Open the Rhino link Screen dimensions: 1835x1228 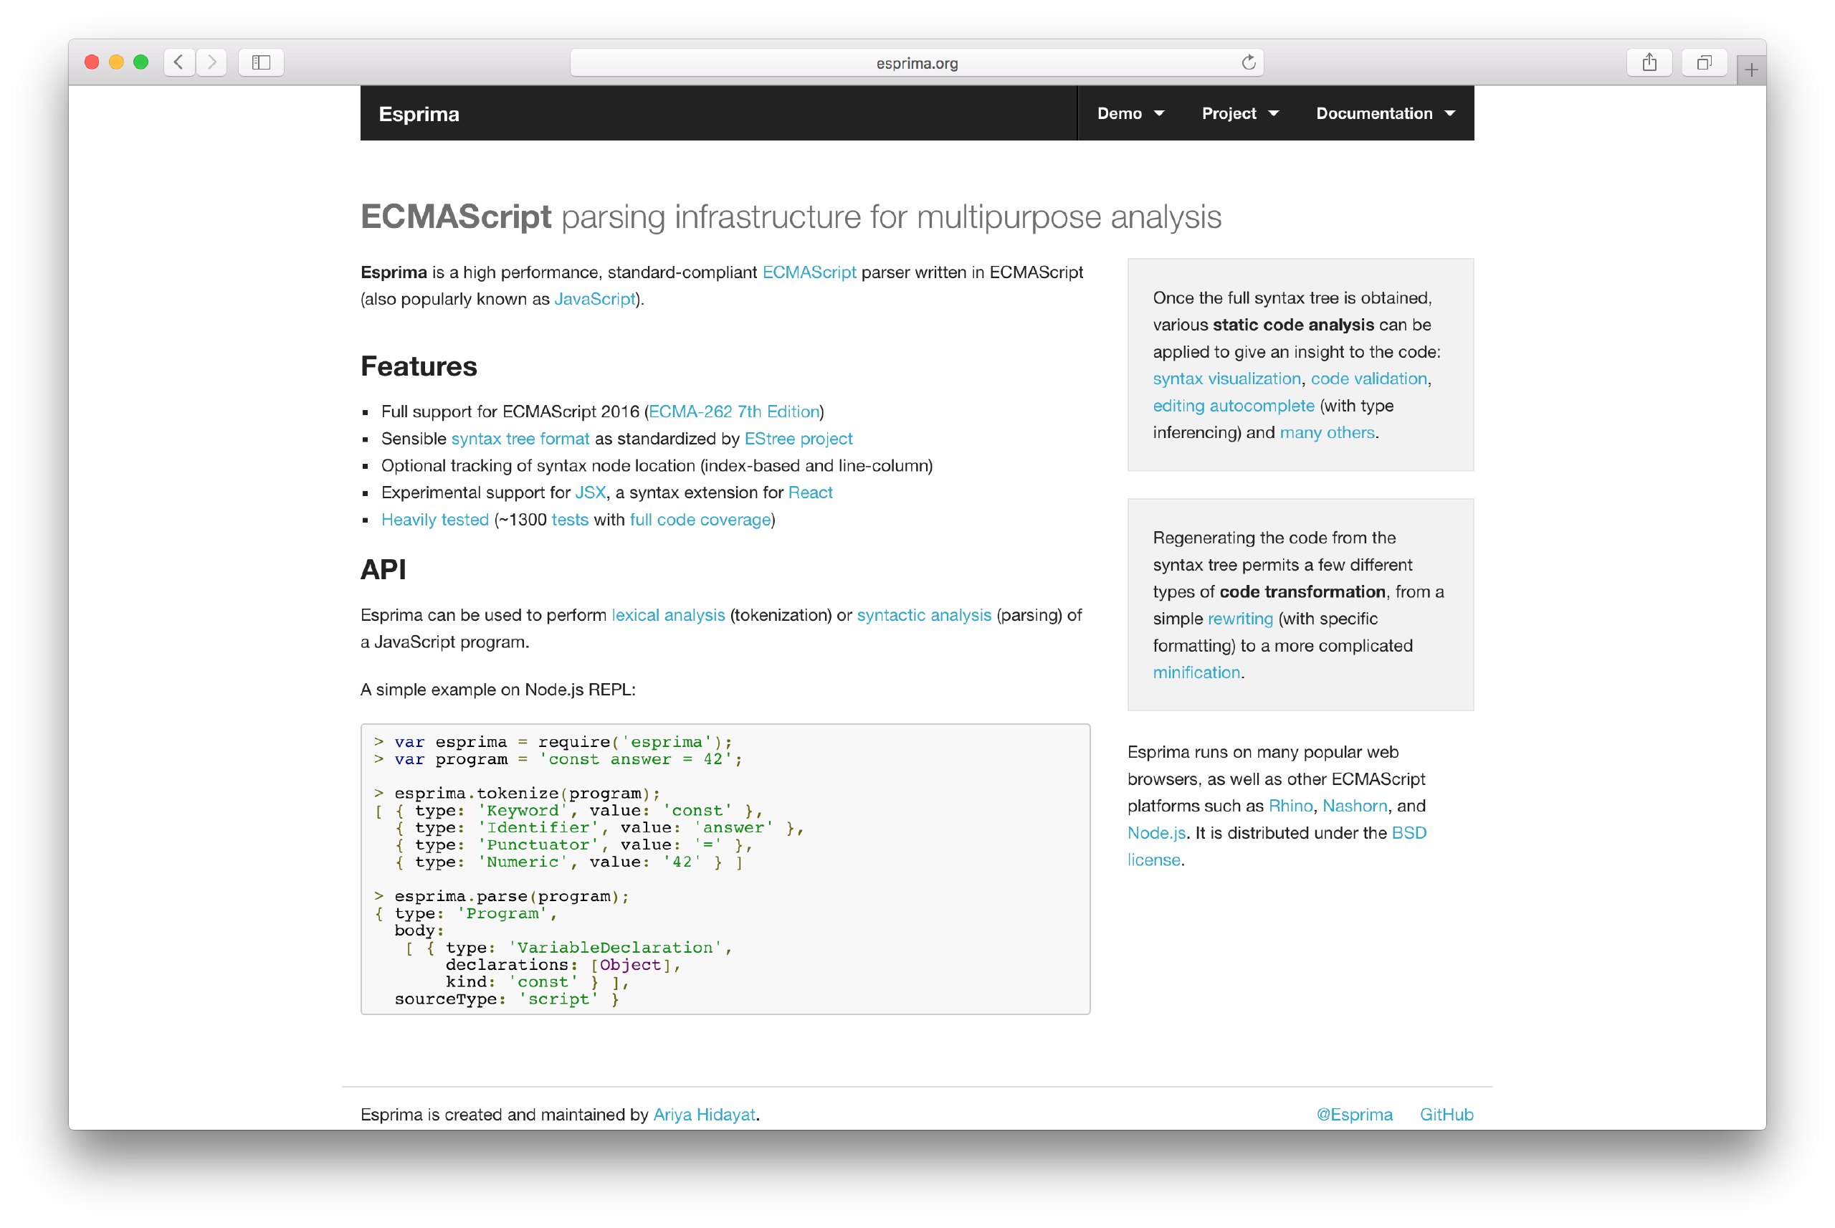(1290, 806)
